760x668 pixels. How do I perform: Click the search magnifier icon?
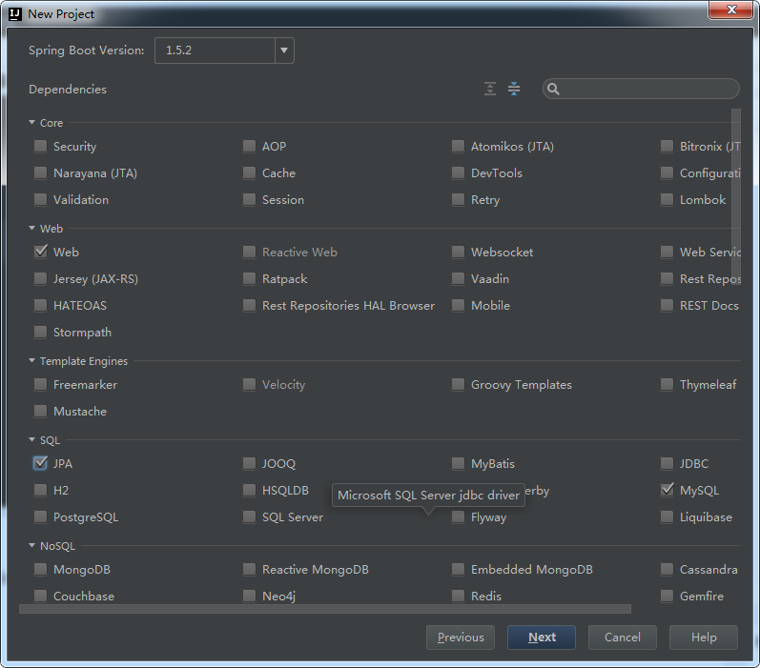(553, 90)
